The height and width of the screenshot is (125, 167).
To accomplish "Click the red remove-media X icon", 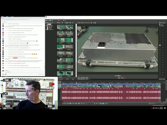I will 61,23.
